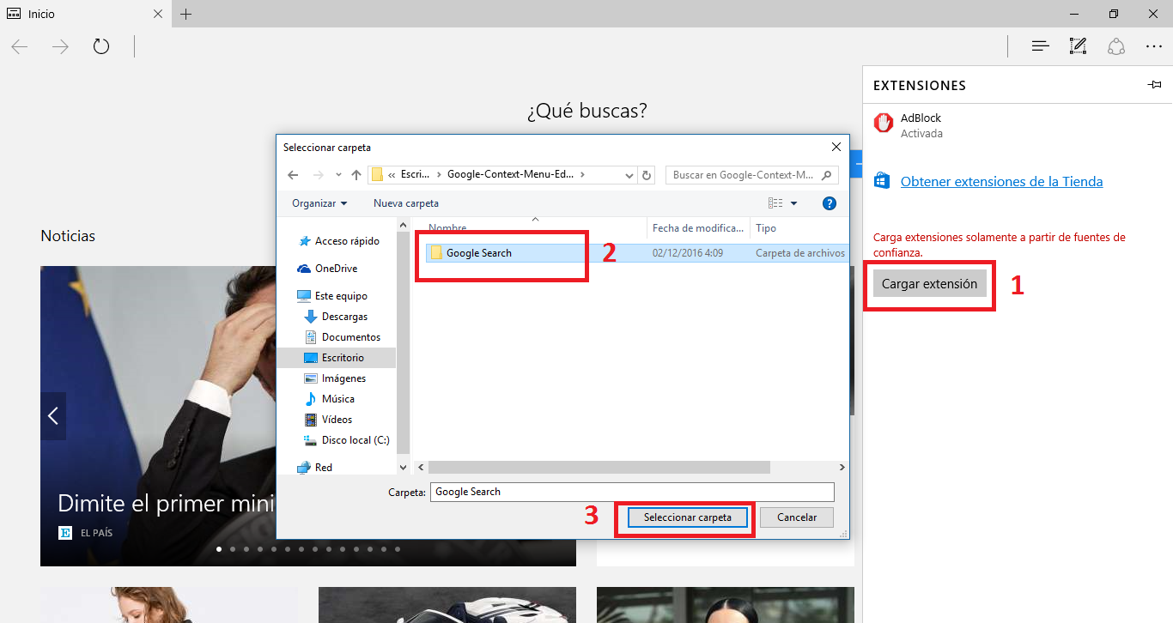The width and height of the screenshot is (1173, 623).
Task: Open Imágenes folder in sidebar
Action: pos(336,378)
